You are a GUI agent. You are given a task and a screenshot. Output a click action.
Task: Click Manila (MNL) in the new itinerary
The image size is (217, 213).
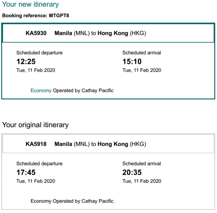pyautogui.click(x=72, y=33)
